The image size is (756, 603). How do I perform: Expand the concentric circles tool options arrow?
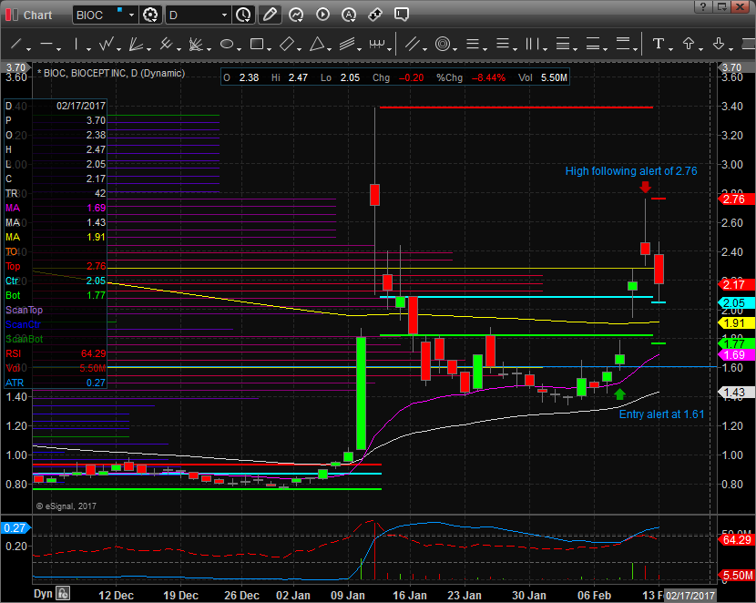pyautogui.click(x=455, y=49)
